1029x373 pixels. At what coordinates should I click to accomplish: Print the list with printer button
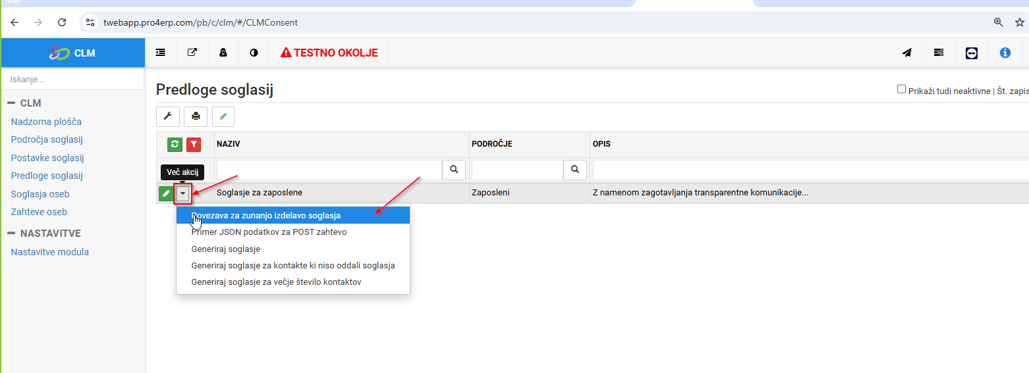click(x=196, y=116)
